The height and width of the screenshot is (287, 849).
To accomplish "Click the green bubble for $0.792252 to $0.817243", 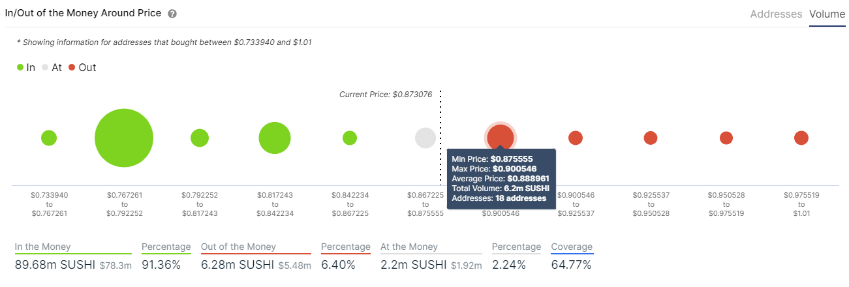I will pyautogui.click(x=200, y=138).
